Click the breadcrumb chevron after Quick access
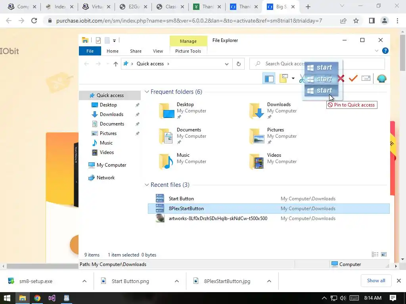Image resolution: width=406 pixels, height=304 pixels. 168,64
